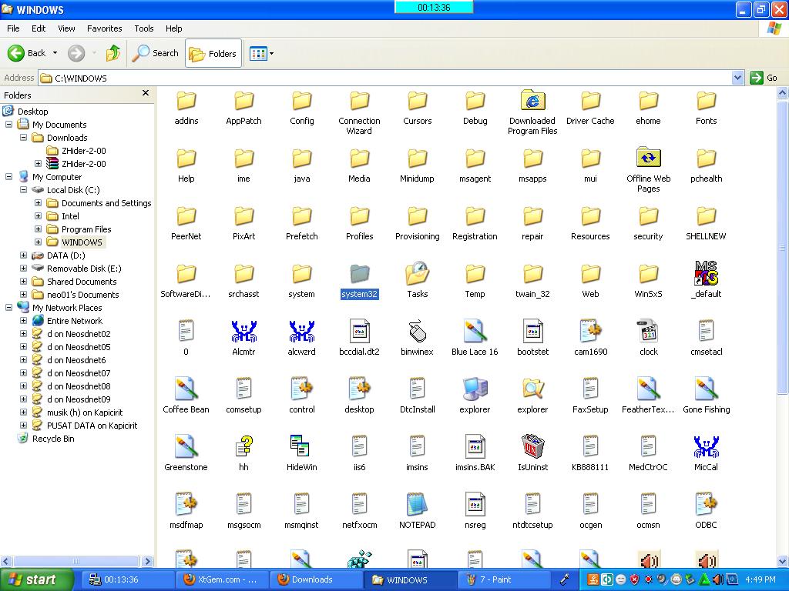Open the alcwzrd icon
The width and height of the screenshot is (789, 591).
click(301, 332)
